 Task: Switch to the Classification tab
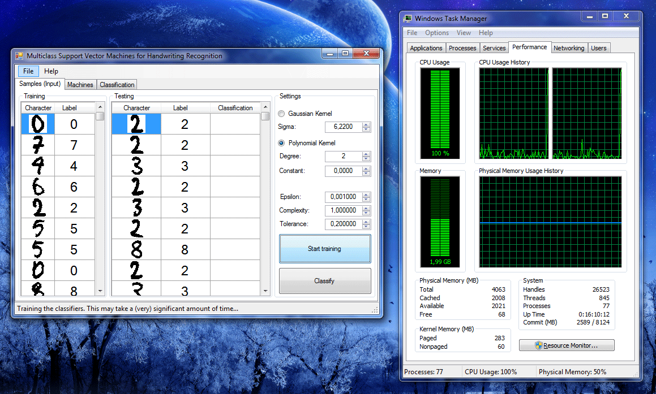(x=117, y=84)
